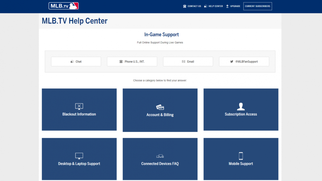
Task: Click the headset icon beside Help Center
Action: click(206, 6)
